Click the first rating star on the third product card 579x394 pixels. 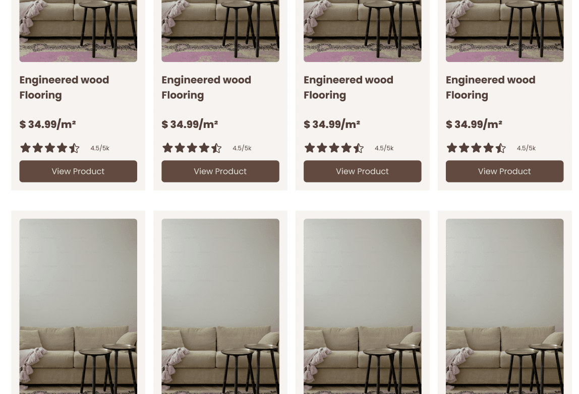pyautogui.click(x=310, y=148)
